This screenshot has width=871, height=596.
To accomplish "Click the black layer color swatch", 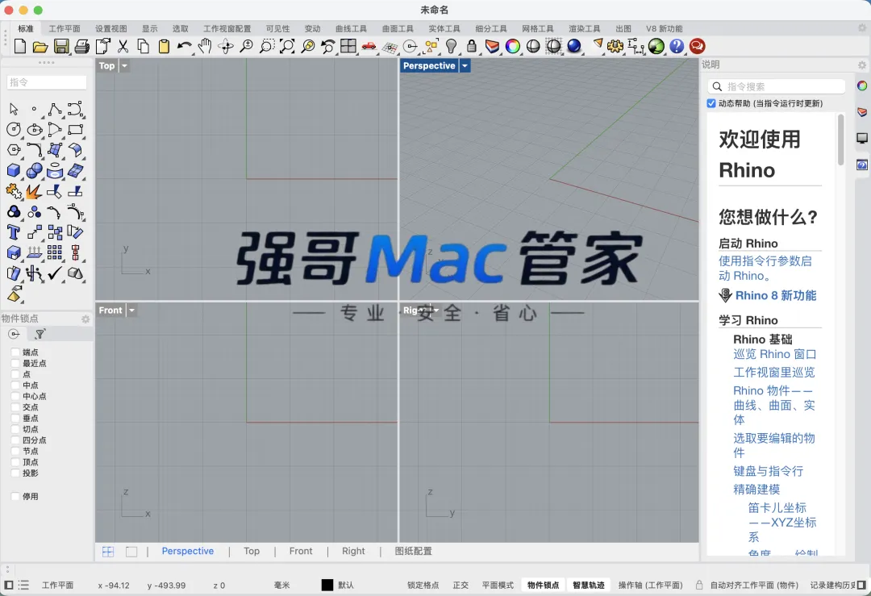I will point(327,585).
